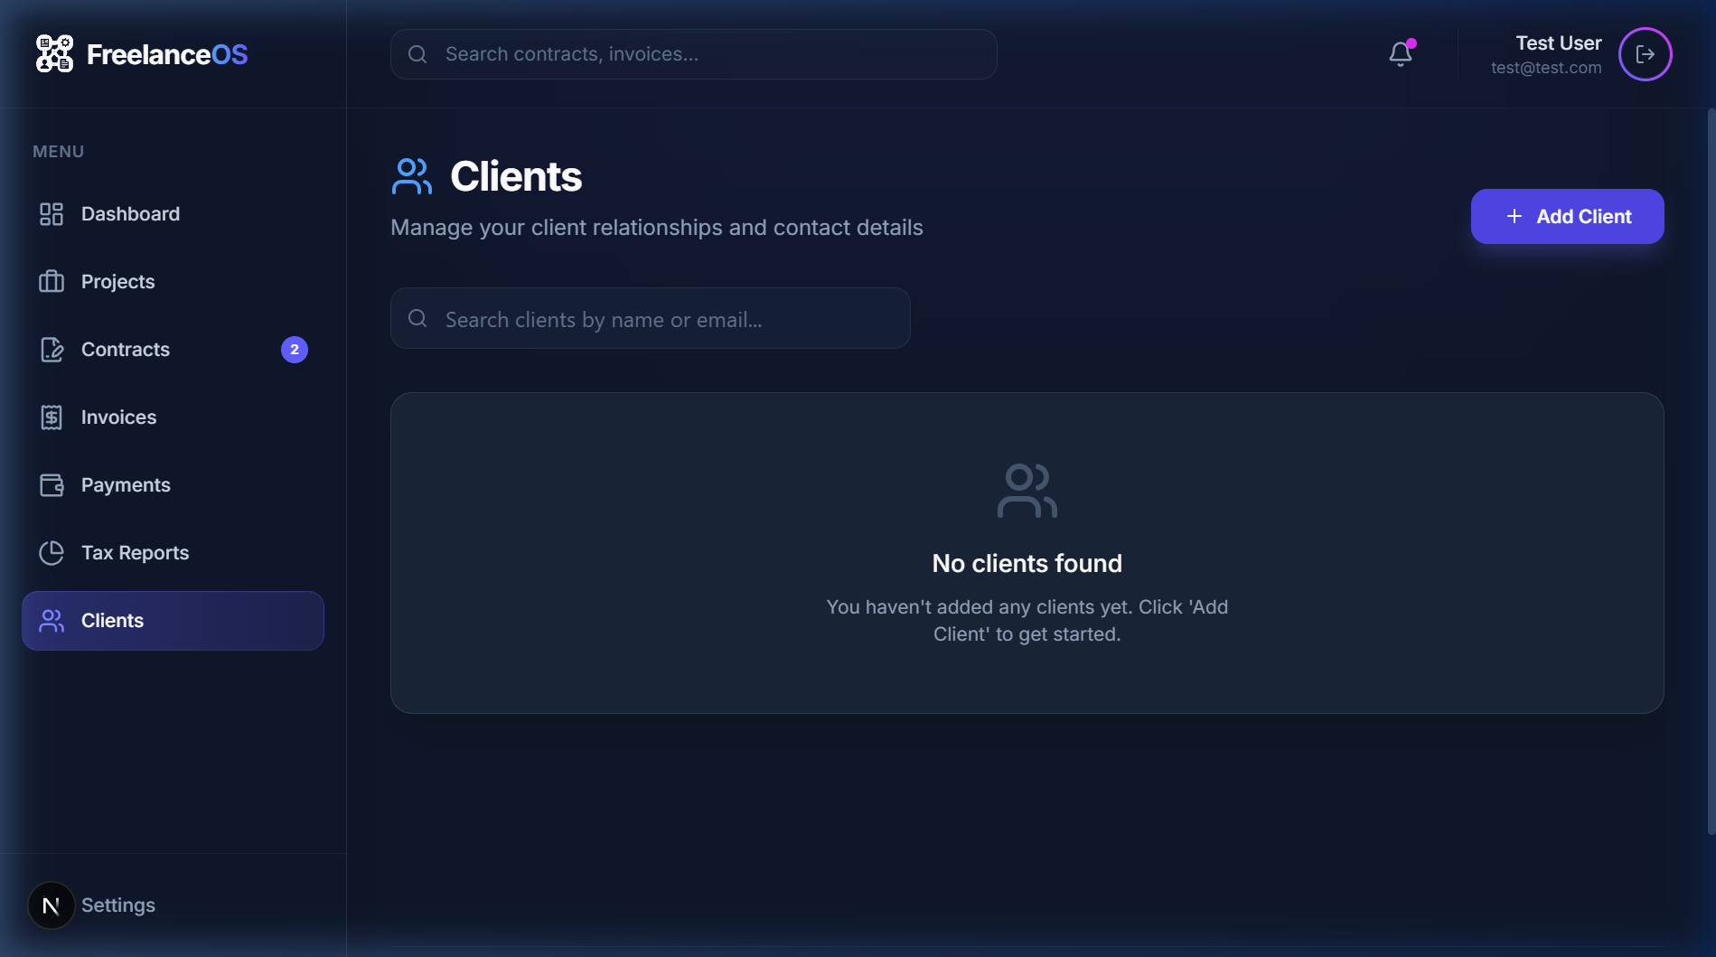Select the Dashboard icon in sidebar
1716x957 pixels.
click(52, 214)
